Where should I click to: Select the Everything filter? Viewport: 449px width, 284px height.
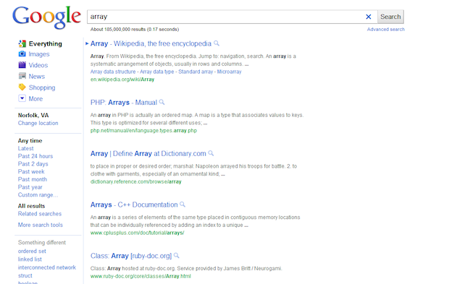(x=45, y=43)
